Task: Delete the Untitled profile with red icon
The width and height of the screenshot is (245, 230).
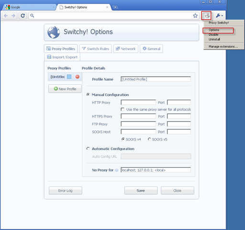Action: click(78, 77)
